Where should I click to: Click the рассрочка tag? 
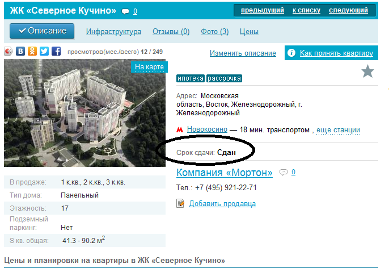click(225, 78)
